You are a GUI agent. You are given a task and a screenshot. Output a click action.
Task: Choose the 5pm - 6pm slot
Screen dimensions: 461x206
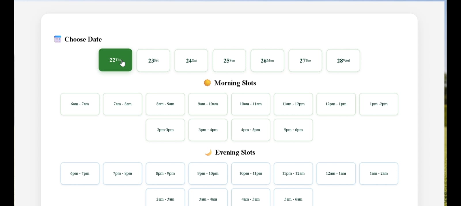point(293,130)
